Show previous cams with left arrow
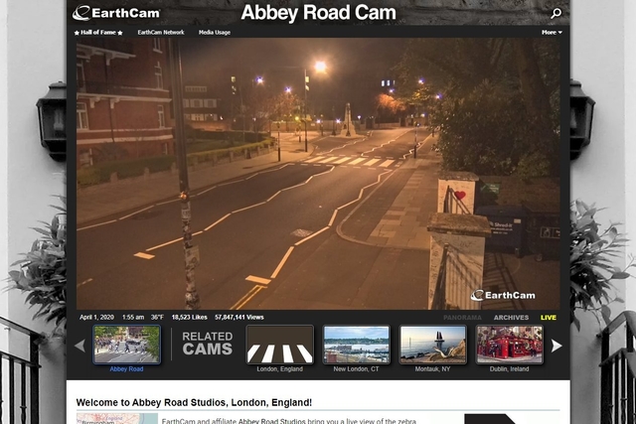Viewport: 636px width, 424px height. click(79, 346)
